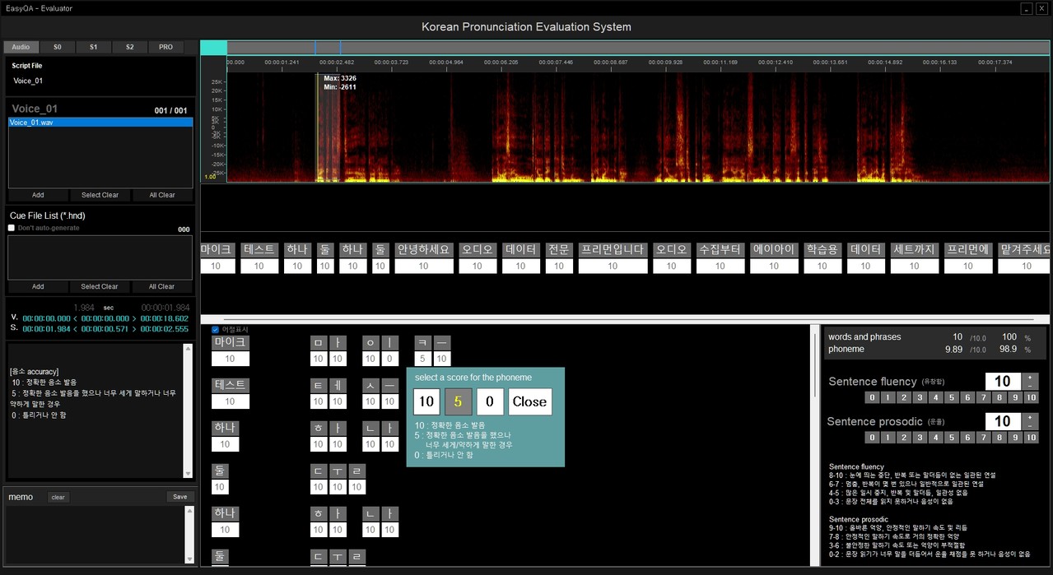Select the word 안녕하세요 in the timeline
This screenshot has width=1053, height=575.
pyautogui.click(x=424, y=249)
